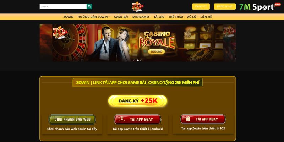Click the Android download icon on Tải App Ngay
This screenshot has width=284, height=142.
coord(122,119)
